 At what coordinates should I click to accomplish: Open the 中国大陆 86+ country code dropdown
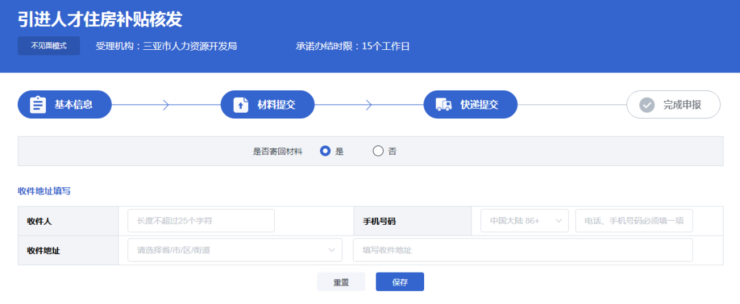[x=524, y=221]
